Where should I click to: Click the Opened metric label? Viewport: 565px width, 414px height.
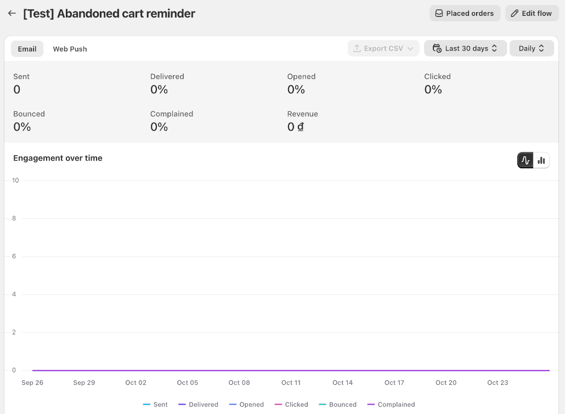[301, 76]
